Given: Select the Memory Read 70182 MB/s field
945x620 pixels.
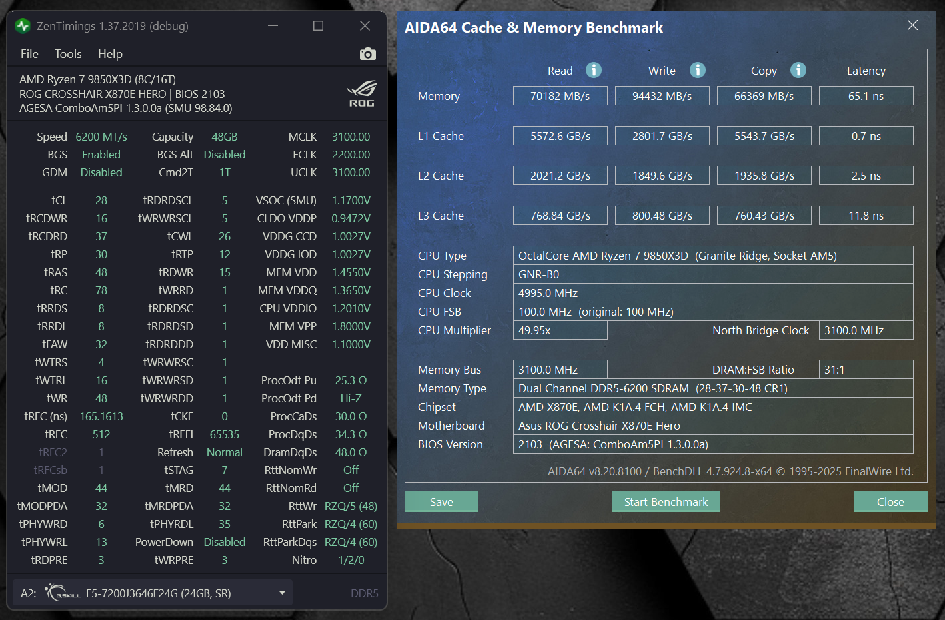Looking at the screenshot, I should pos(560,96).
